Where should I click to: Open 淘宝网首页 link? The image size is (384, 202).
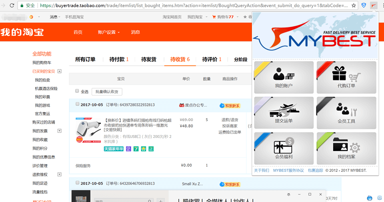(172, 17)
